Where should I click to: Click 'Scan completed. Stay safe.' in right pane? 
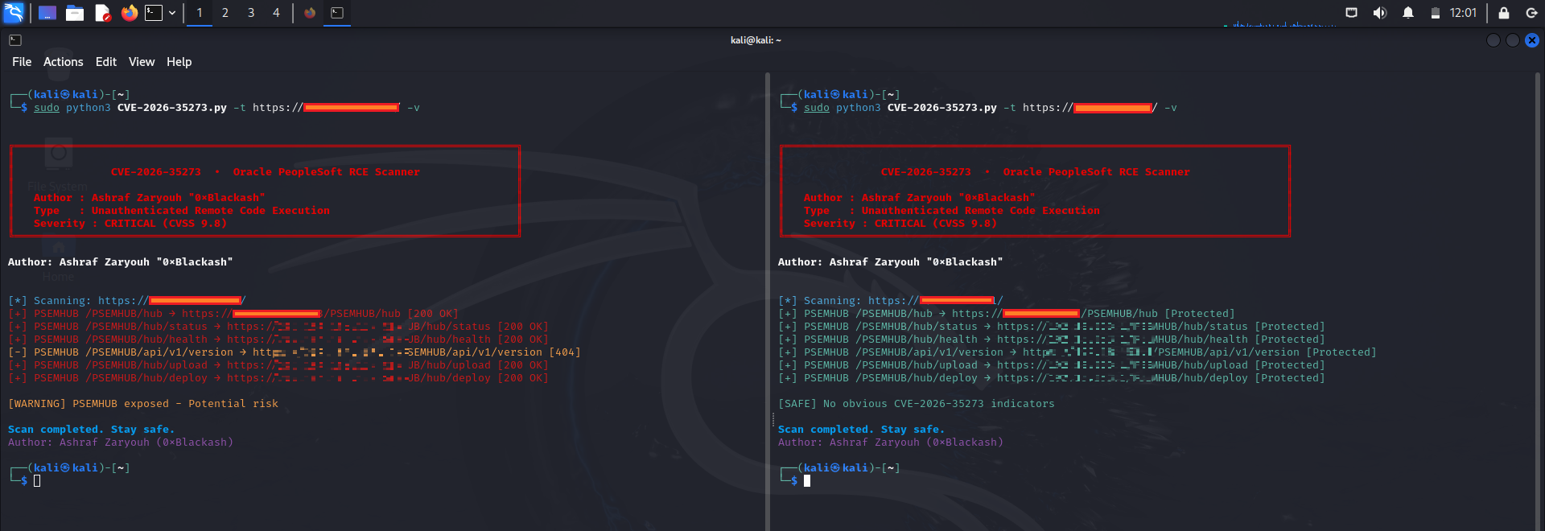coord(862,430)
